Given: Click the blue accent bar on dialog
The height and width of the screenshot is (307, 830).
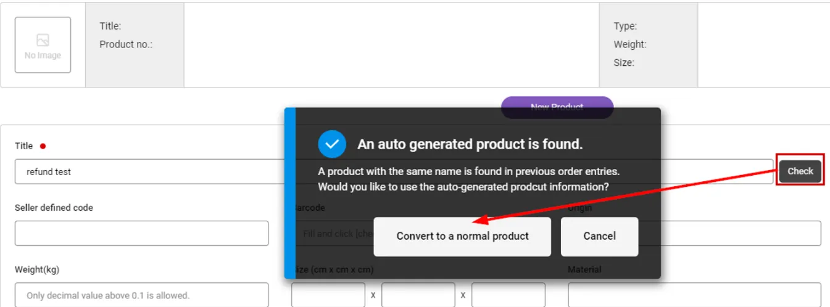Looking at the screenshot, I should click(x=290, y=193).
